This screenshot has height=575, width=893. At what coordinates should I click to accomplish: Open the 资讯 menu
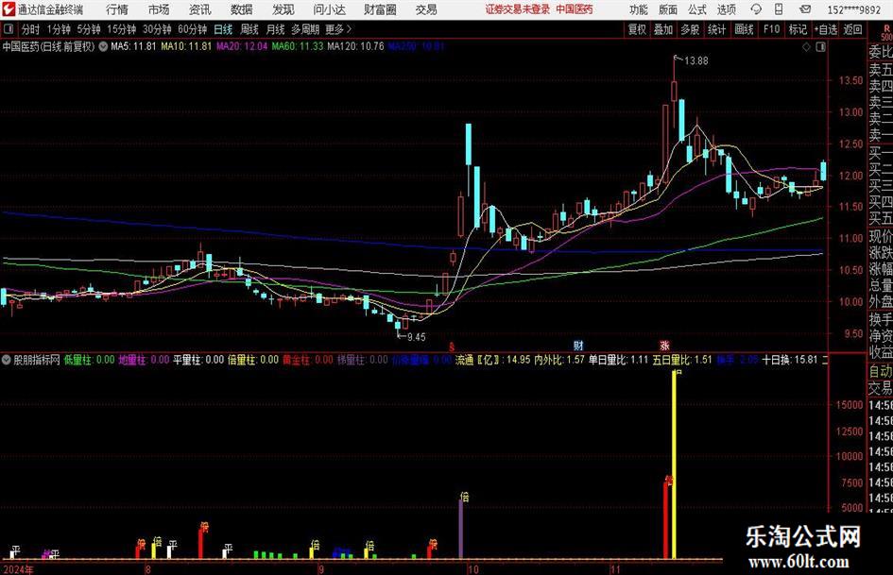(x=200, y=9)
